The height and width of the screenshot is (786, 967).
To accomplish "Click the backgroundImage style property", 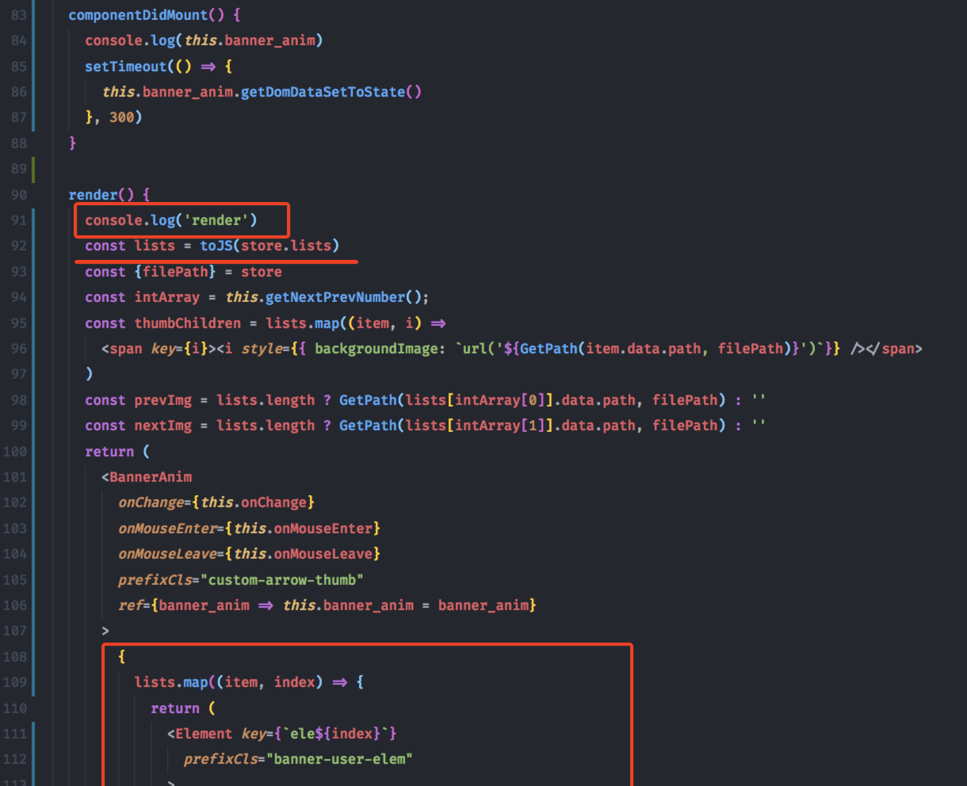I will click(x=376, y=349).
